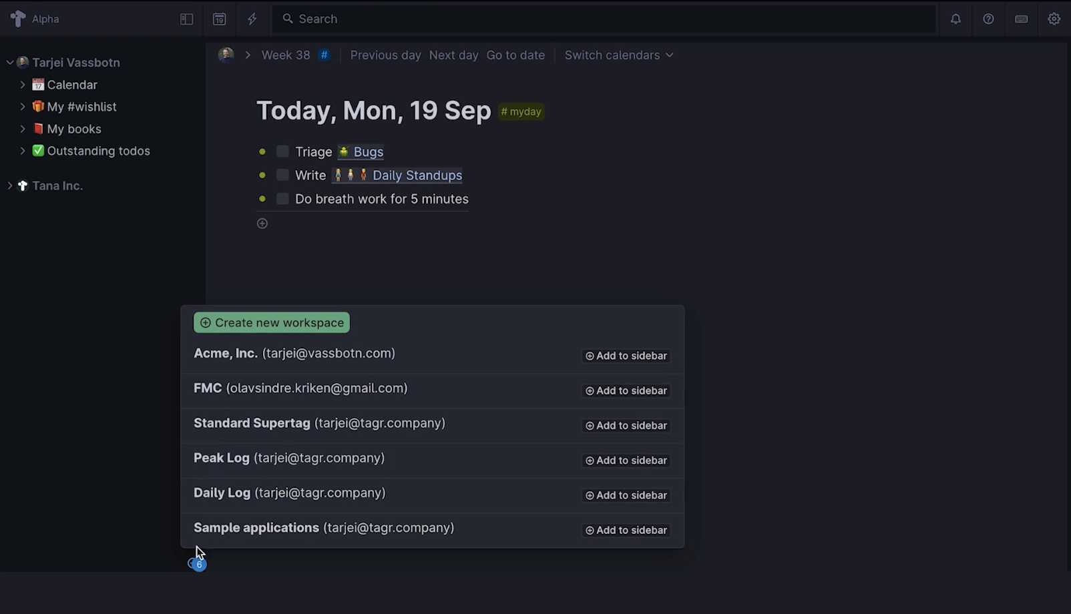1071x614 pixels.
Task: Add Standard Supertag to sidebar
Action: click(x=626, y=425)
